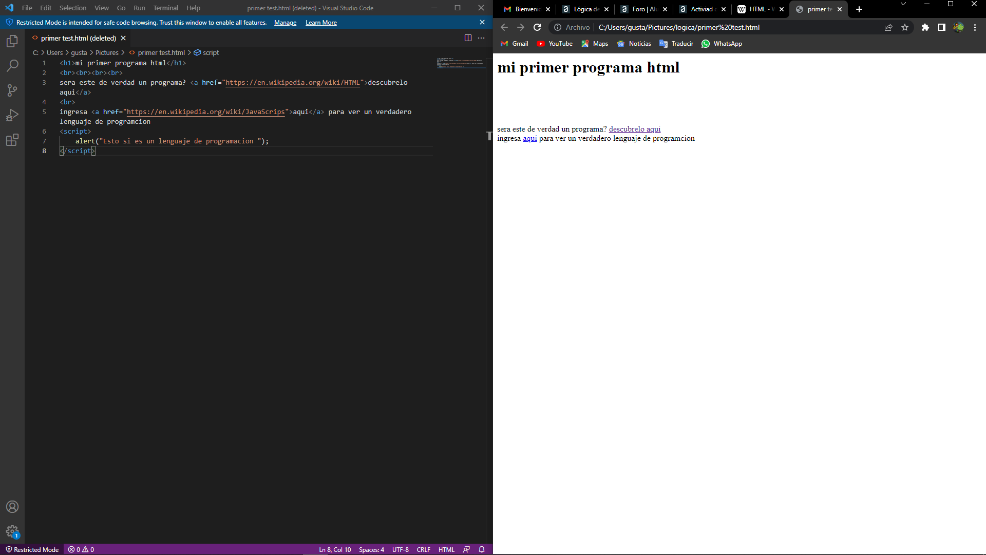Click the Settings gear icon in sidebar

point(12,531)
